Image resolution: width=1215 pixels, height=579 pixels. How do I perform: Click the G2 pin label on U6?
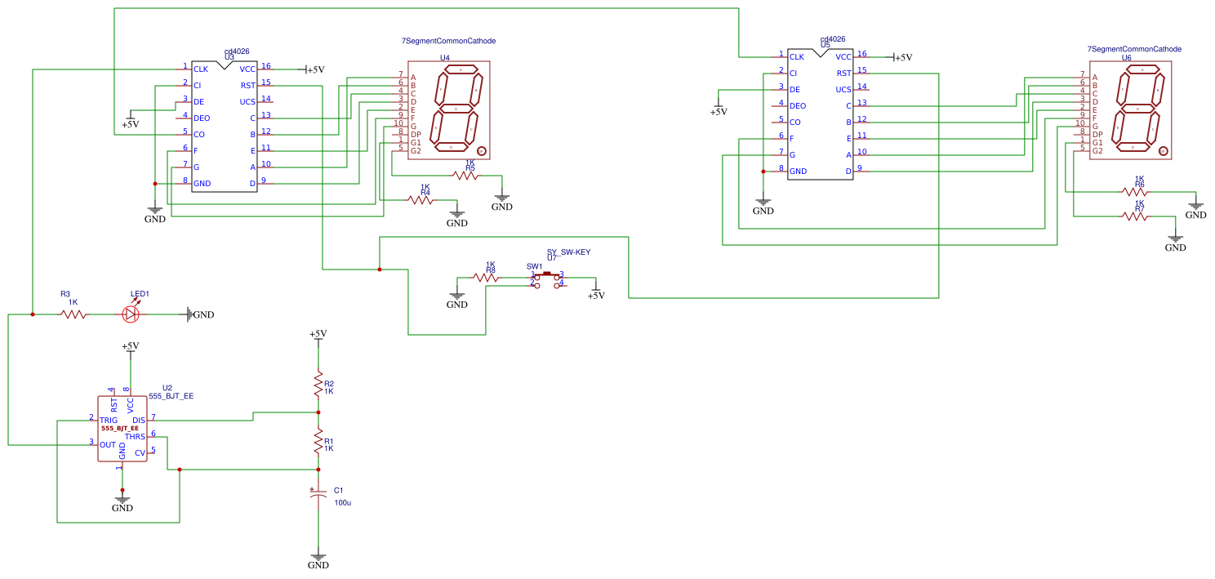click(1097, 151)
